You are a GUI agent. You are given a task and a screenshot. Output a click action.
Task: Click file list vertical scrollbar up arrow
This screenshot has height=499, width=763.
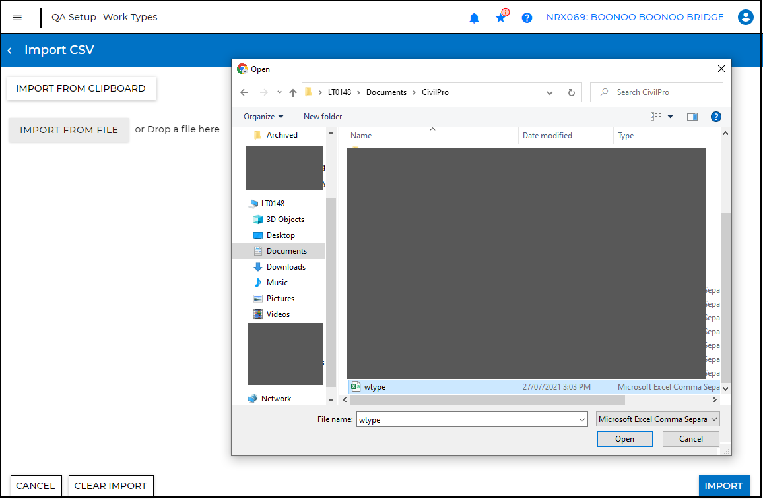[x=725, y=134]
